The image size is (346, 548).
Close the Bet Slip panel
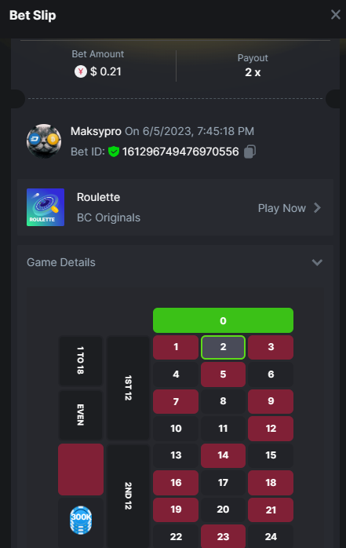click(336, 15)
